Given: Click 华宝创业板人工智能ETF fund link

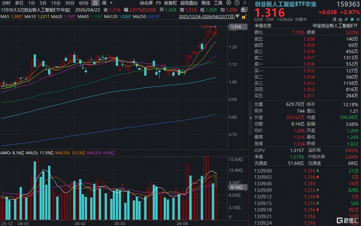Looking at the screenshot, I should tap(335, 26).
